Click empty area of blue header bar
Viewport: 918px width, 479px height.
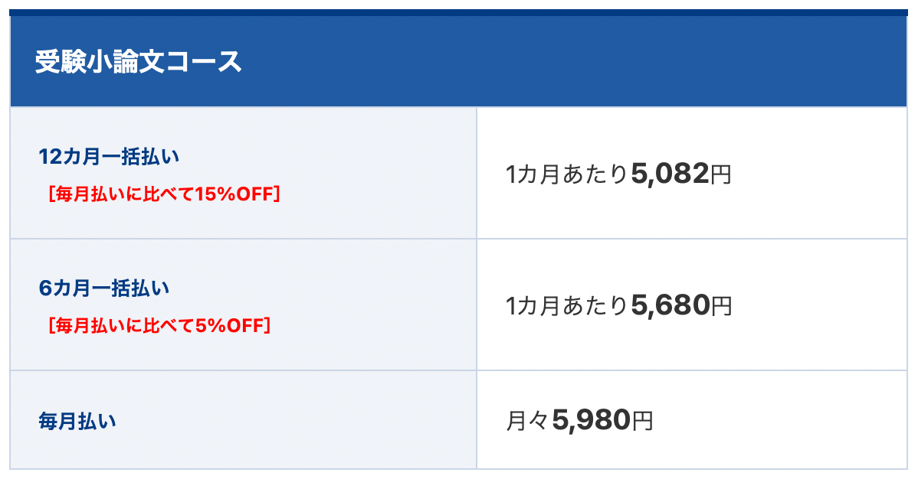point(574,61)
